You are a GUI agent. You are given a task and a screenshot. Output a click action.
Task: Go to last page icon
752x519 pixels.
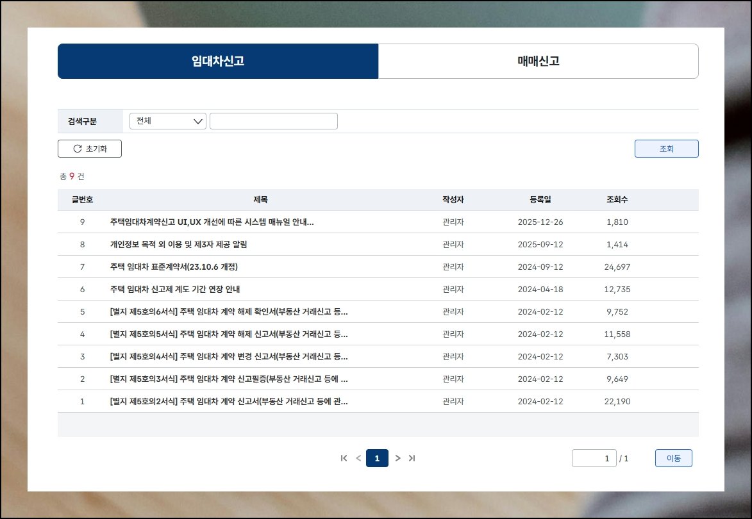pos(412,458)
